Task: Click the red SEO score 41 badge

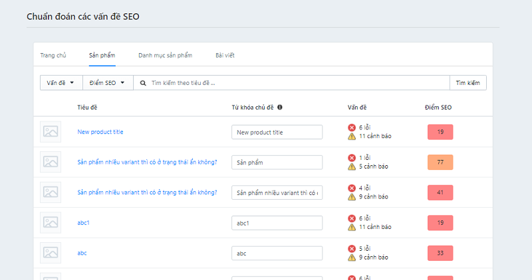Action: click(x=440, y=192)
